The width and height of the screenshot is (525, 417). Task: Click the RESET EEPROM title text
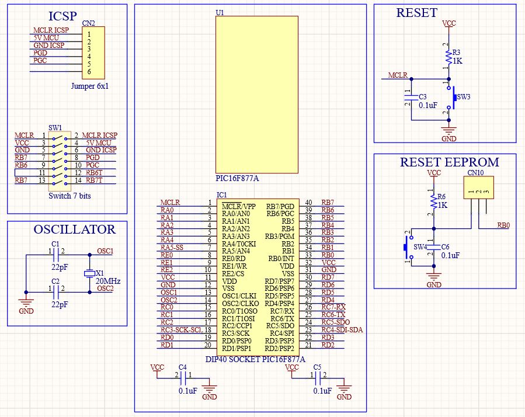(x=449, y=162)
